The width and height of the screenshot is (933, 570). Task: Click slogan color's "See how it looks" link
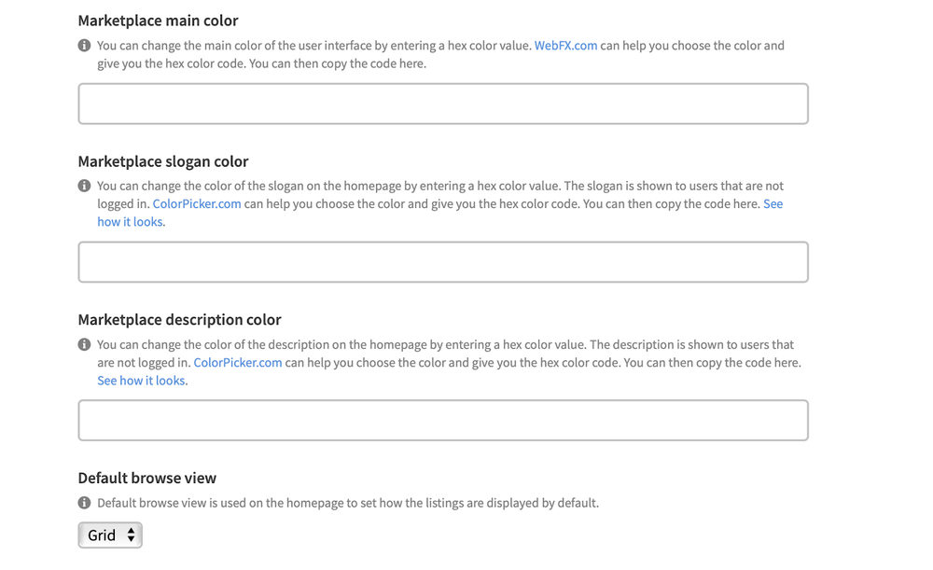(x=131, y=222)
